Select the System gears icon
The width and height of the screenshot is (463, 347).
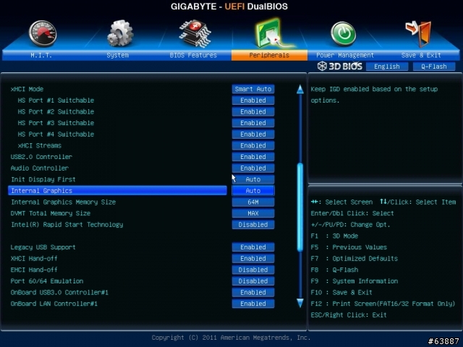tap(120, 33)
